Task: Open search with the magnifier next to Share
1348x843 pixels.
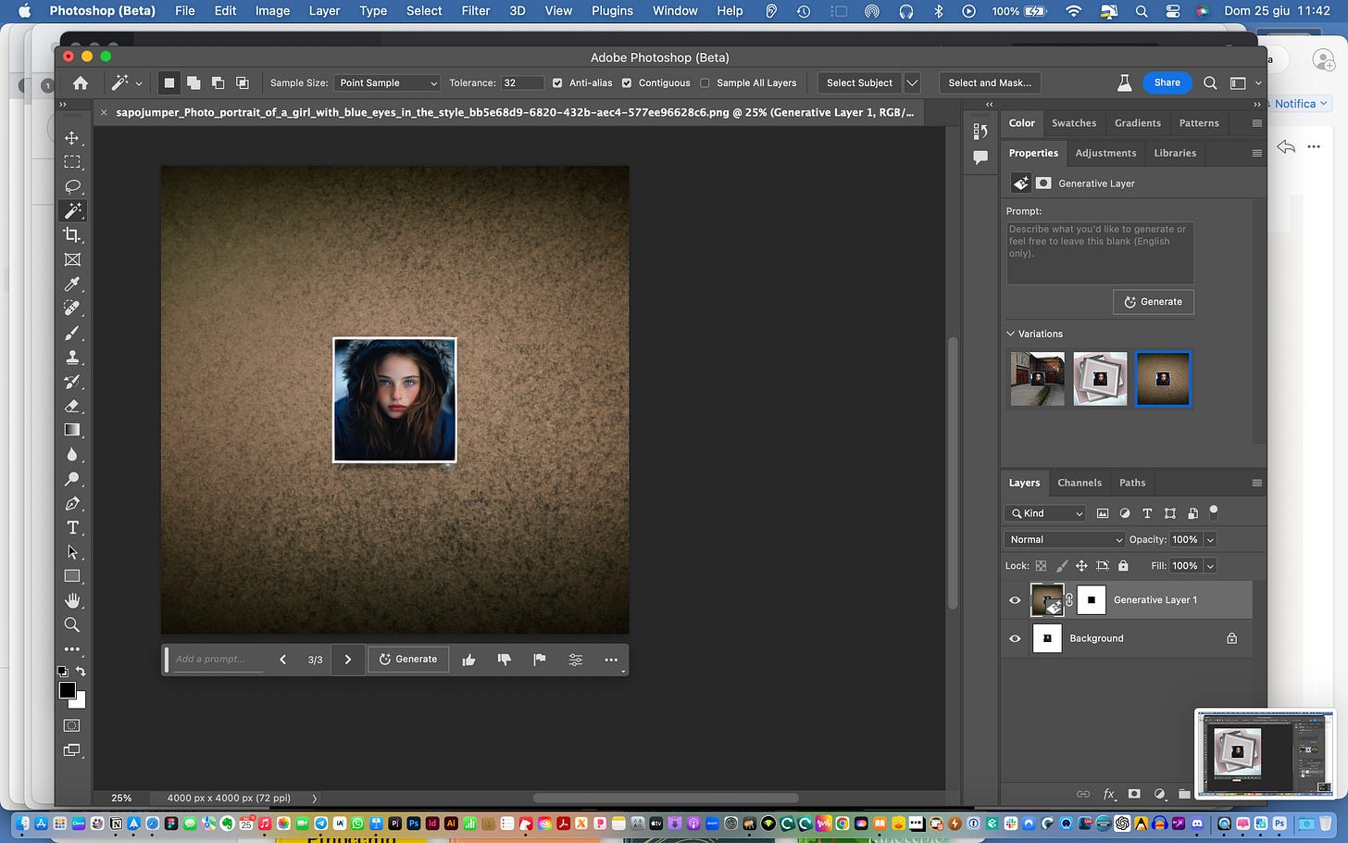Action: pyautogui.click(x=1210, y=82)
